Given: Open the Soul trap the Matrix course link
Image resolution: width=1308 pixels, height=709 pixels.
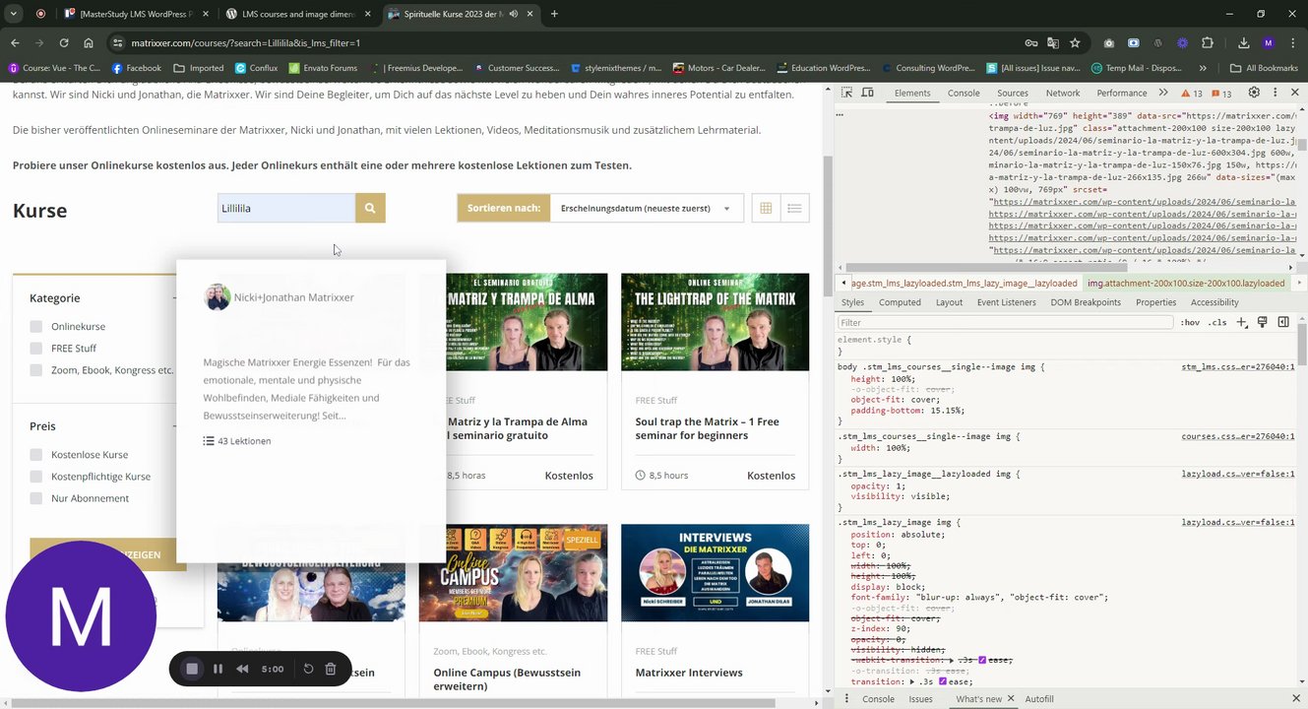Looking at the screenshot, I should click(708, 428).
